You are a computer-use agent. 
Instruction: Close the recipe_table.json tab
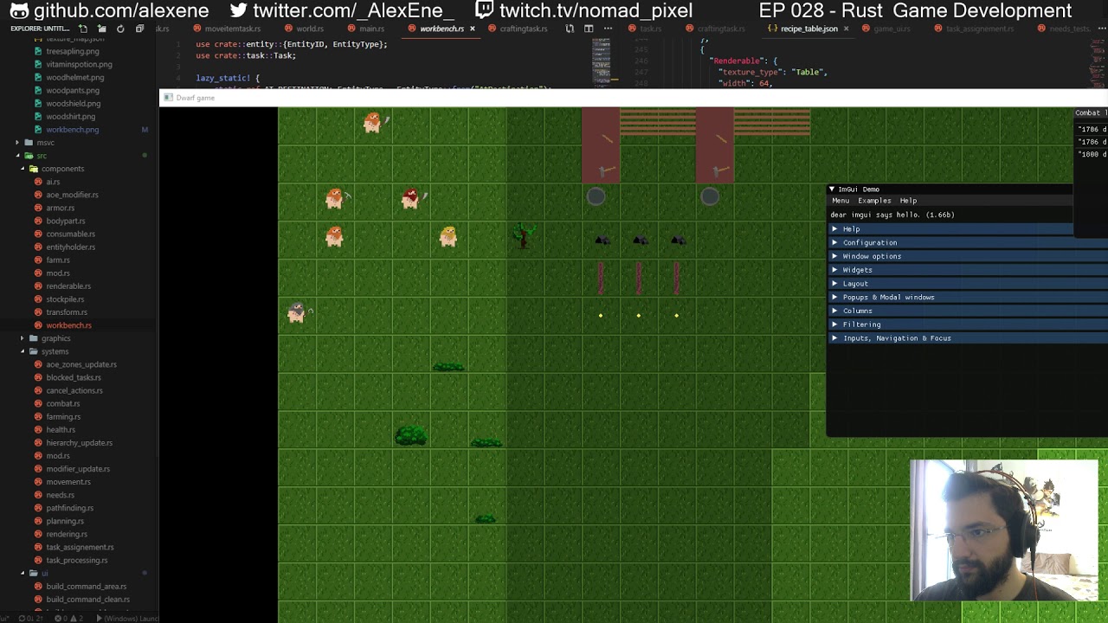[846, 29]
